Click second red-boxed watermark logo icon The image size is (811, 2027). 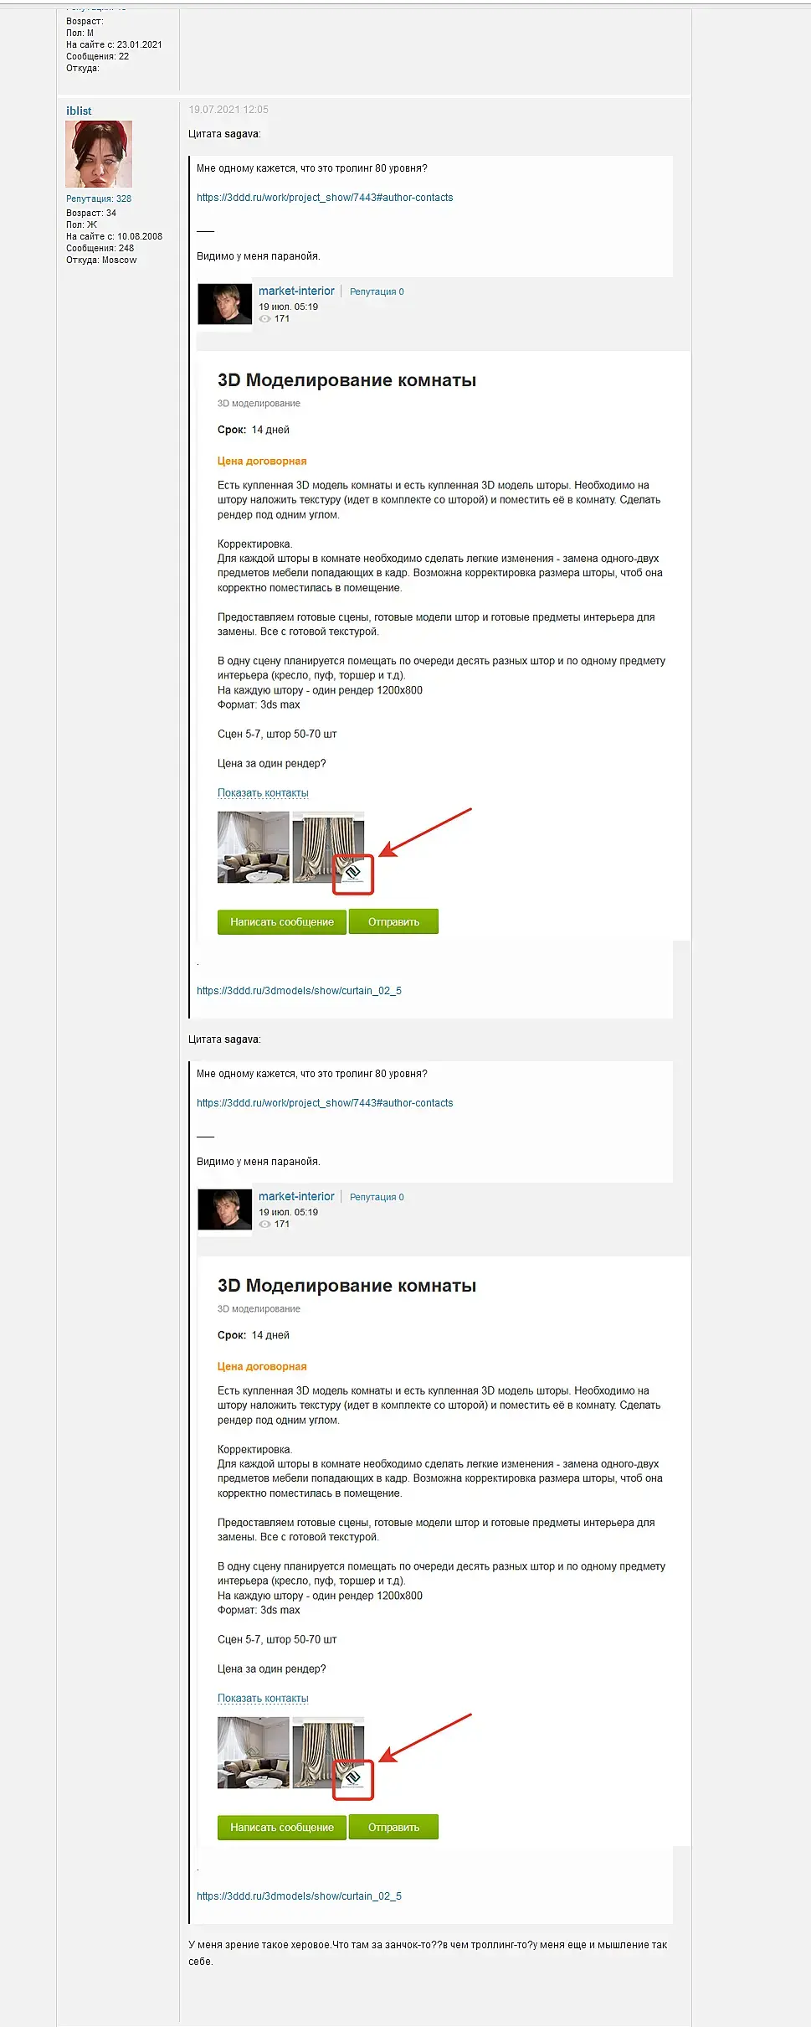tap(353, 1779)
